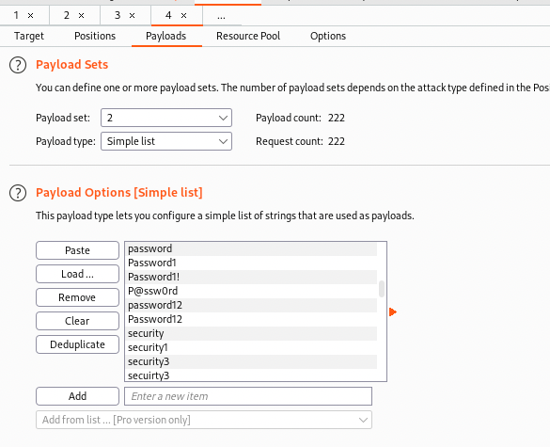Click the Deduplicate button

[77, 344]
